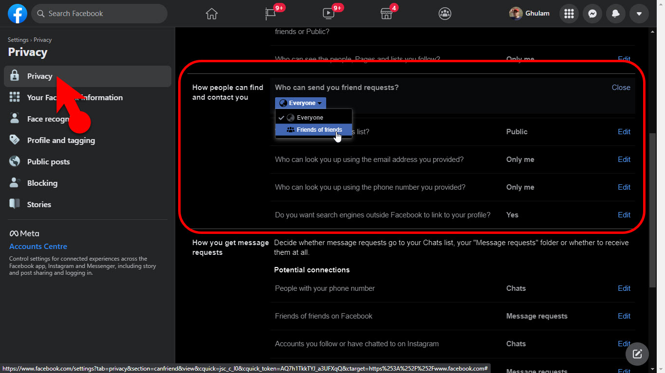The image size is (665, 373).
Task: Click the new message compose icon
Action: click(637, 354)
